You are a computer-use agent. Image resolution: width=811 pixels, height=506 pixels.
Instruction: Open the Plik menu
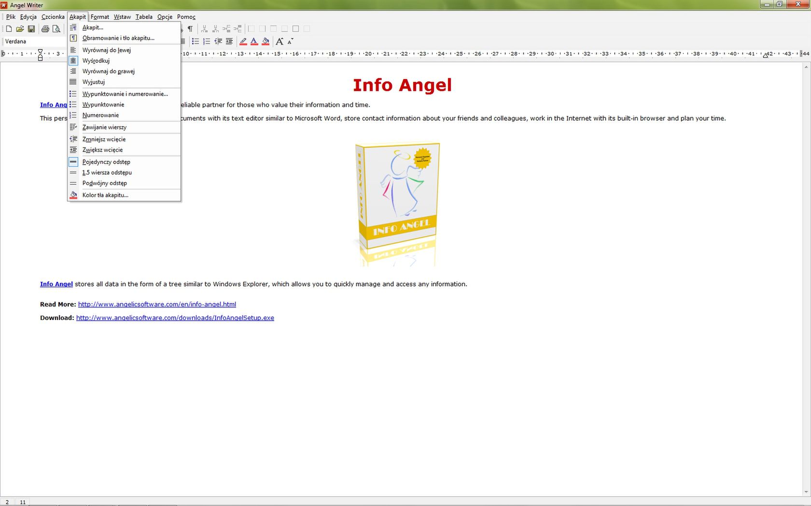tap(11, 17)
